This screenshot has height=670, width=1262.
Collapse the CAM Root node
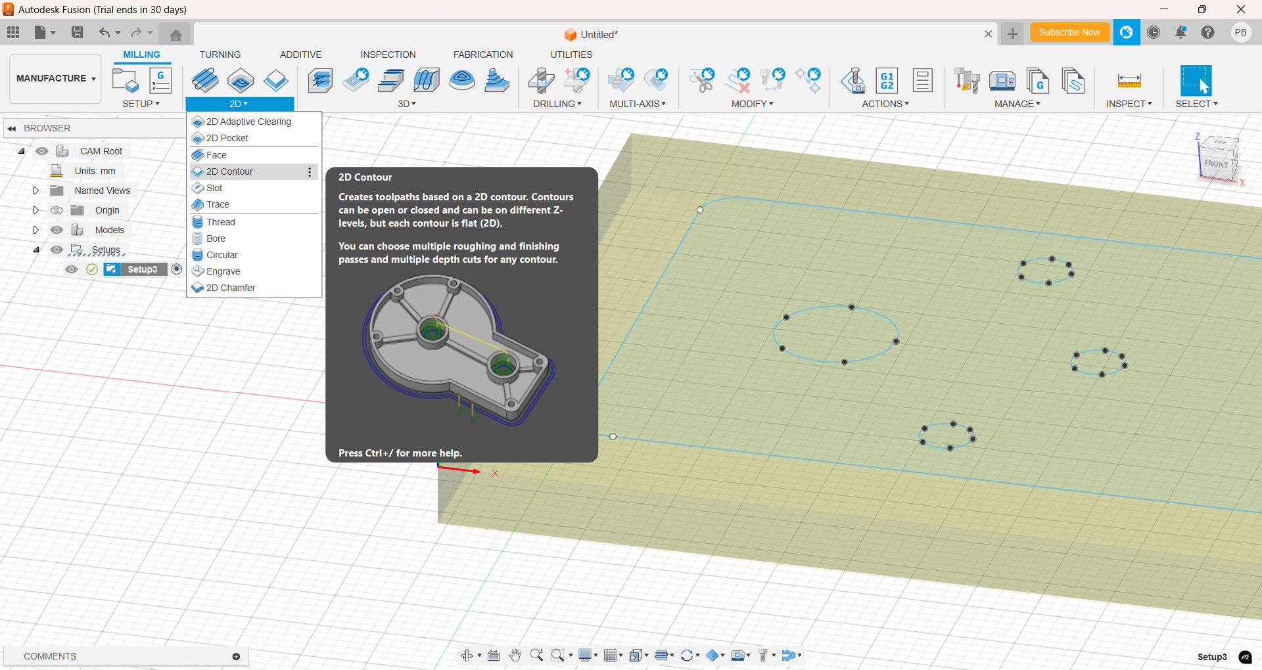coord(22,151)
